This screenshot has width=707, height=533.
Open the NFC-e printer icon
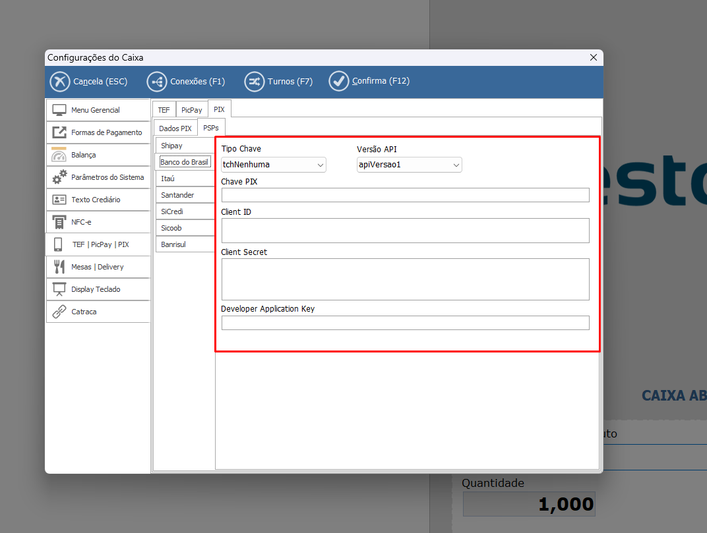tap(59, 222)
